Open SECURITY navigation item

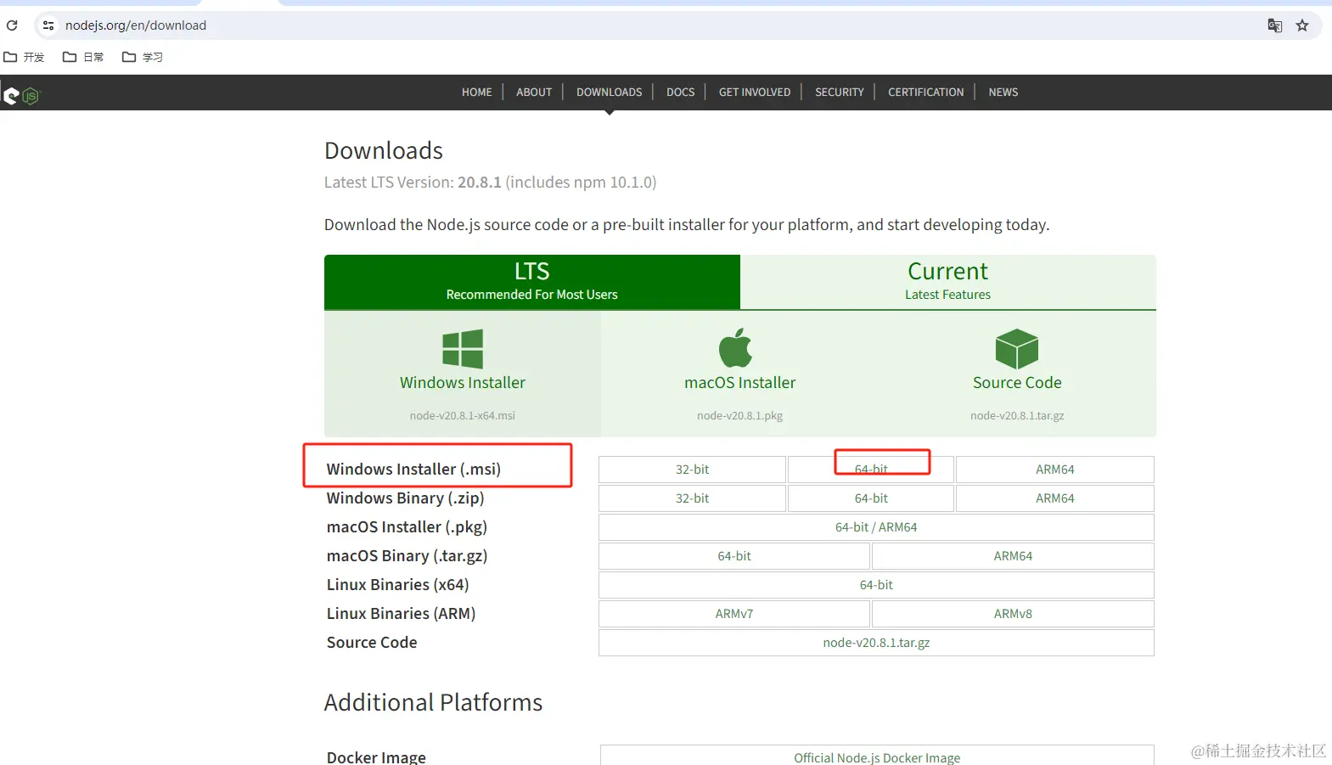[x=840, y=92]
